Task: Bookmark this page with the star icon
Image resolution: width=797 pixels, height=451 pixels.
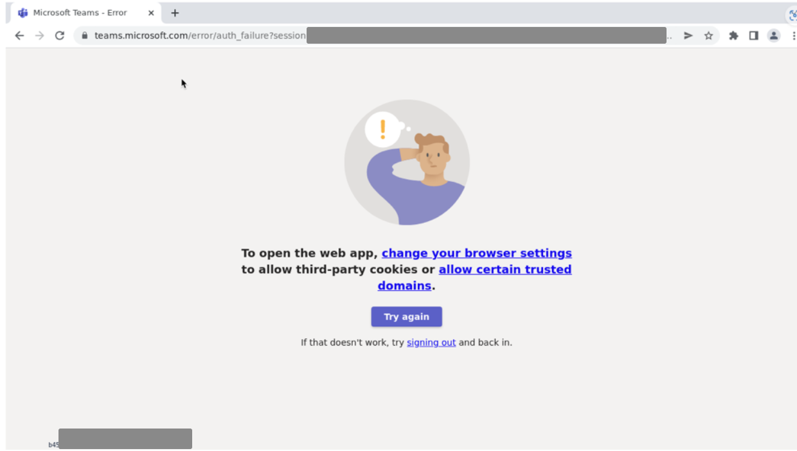Action: [708, 36]
